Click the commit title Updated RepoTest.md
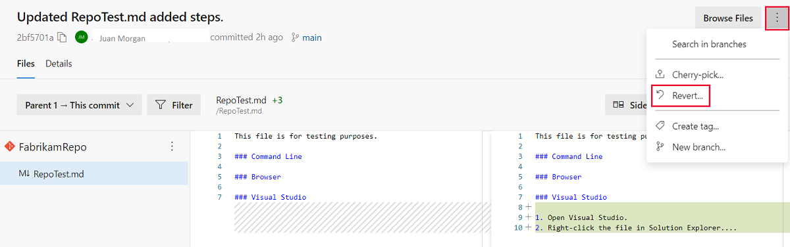The image size is (790, 247). click(x=120, y=17)
